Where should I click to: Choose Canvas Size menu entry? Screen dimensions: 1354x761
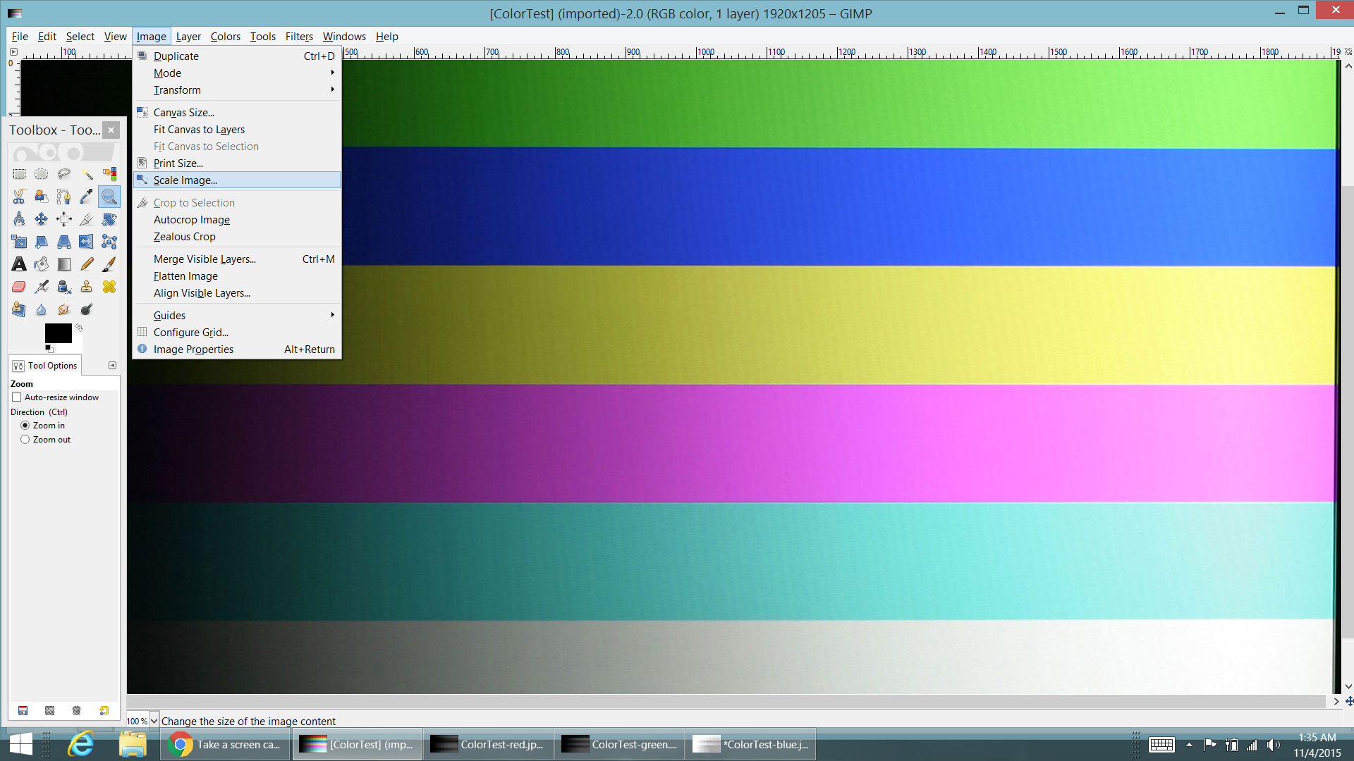point(237,113)
